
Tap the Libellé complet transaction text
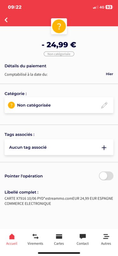59,201
